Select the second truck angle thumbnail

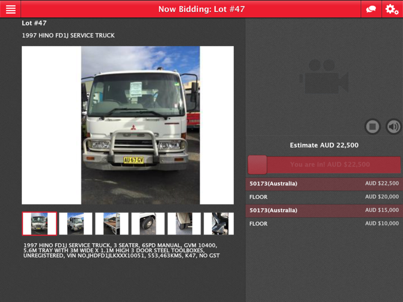tap(76, 223)
